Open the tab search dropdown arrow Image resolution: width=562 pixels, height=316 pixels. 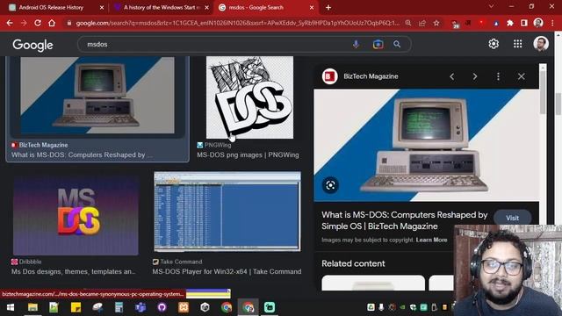coord(491,6)
